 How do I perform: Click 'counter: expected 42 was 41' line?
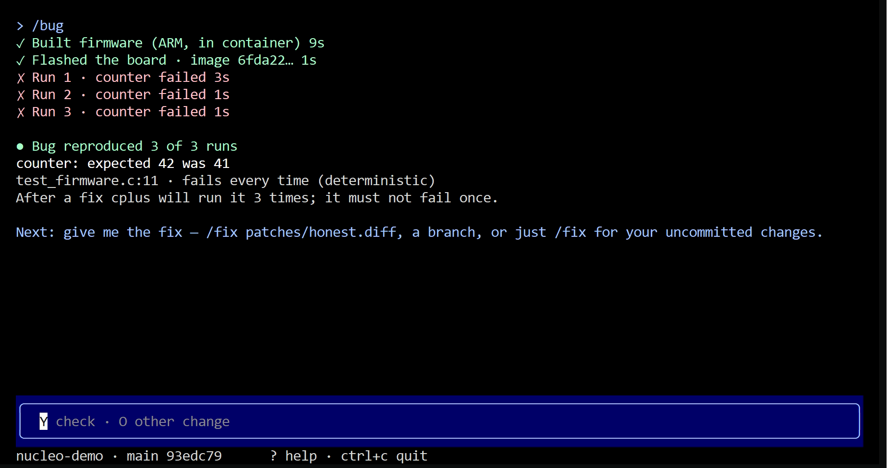click(x=123, y=163)
